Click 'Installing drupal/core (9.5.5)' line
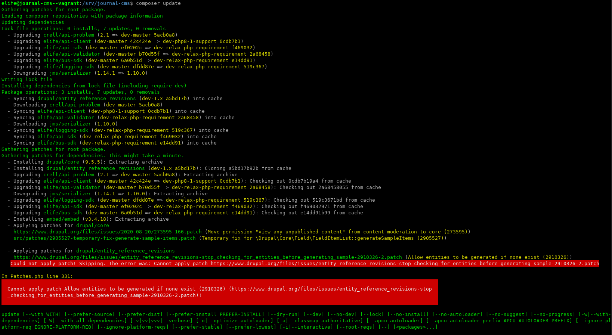 tap(85, 162)
